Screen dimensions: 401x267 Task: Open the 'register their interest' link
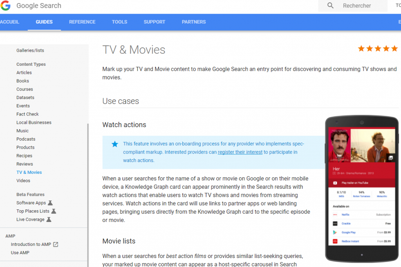click(x=240, y=152)
